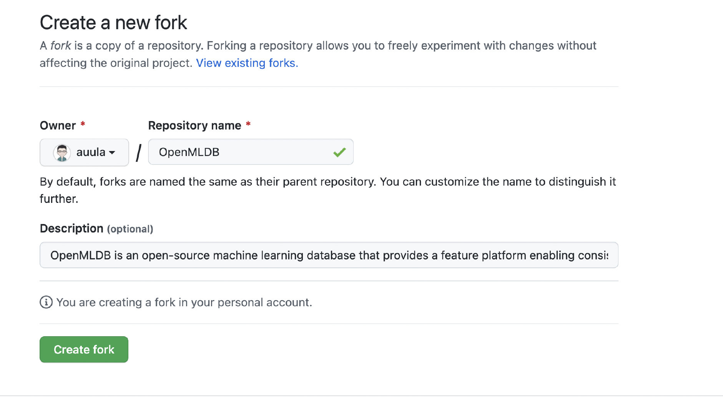Click the Repository name label
Screen dimensions: 723x415
[x=195, y=125]
